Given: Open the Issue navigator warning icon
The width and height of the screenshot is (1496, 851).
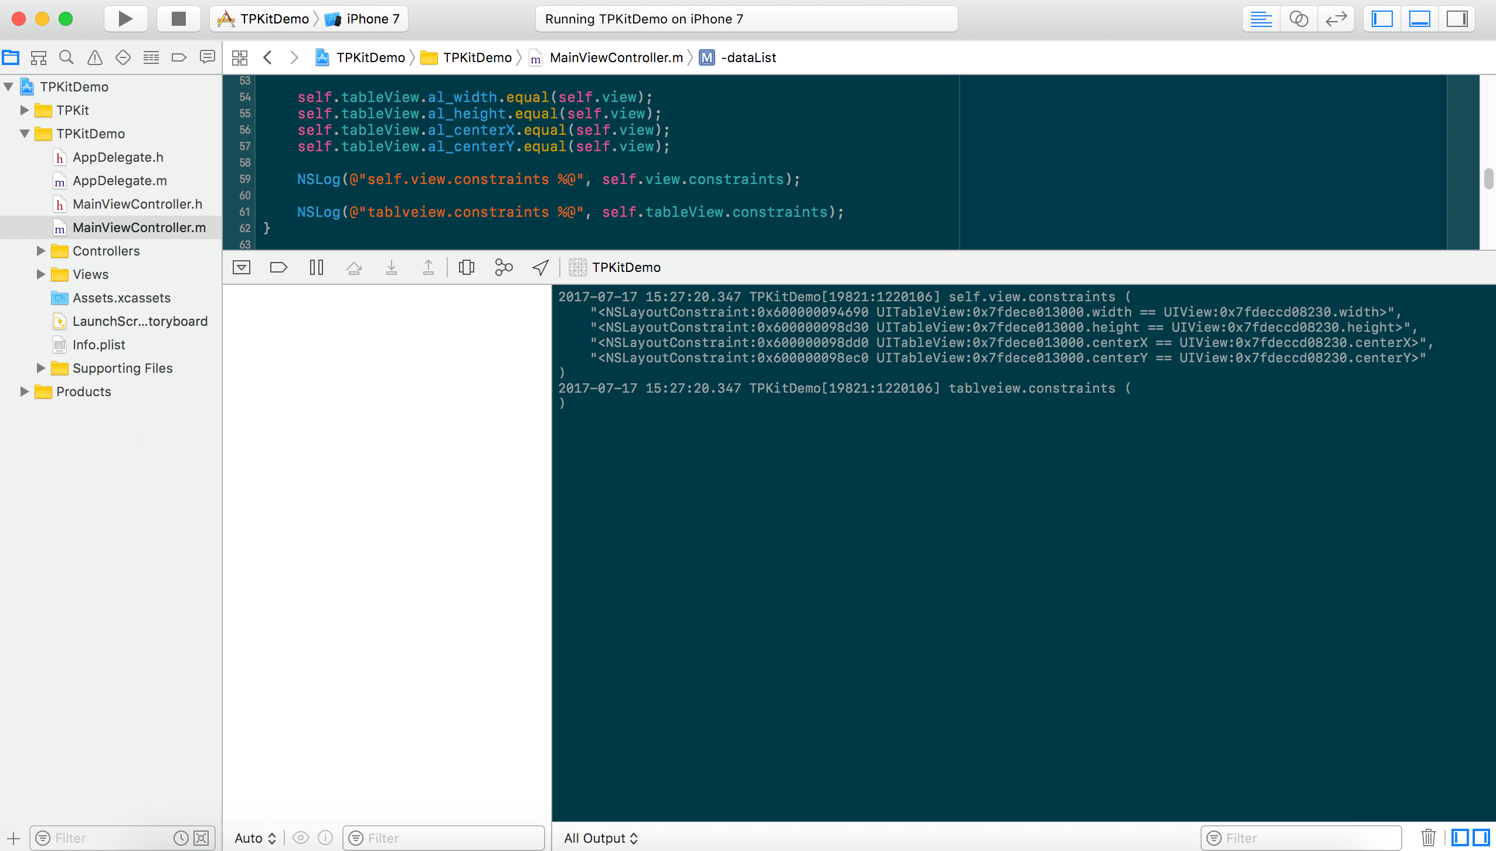Looking at the screenshot, I should point(94,57).
